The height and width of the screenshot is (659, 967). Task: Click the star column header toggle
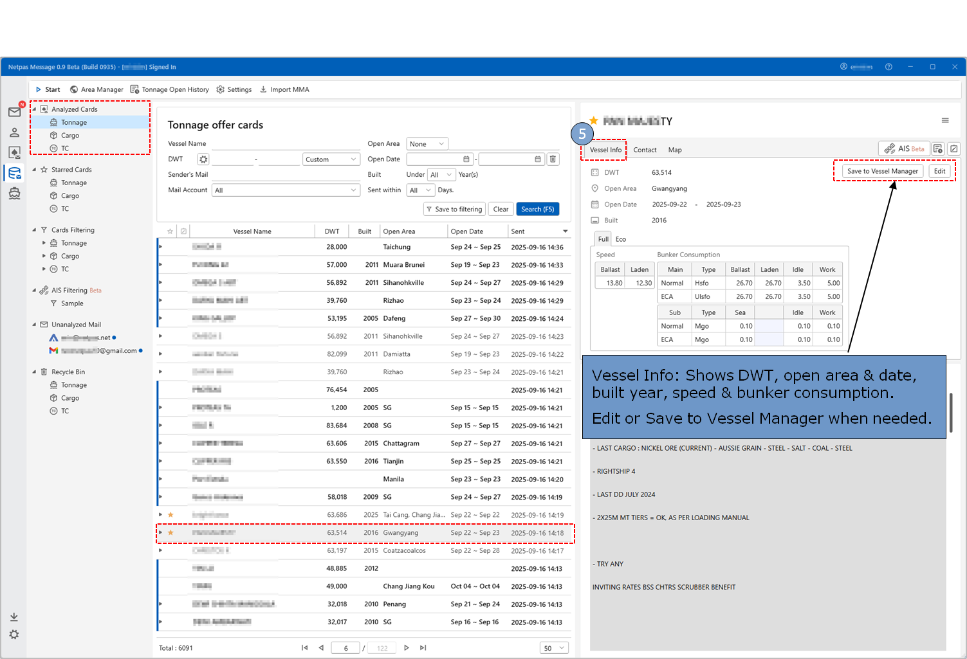click(x=170, y=231)
